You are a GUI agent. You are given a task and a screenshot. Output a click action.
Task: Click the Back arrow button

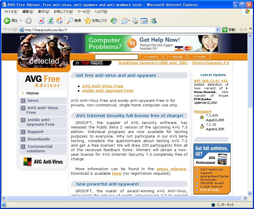(x=7, y=21)
